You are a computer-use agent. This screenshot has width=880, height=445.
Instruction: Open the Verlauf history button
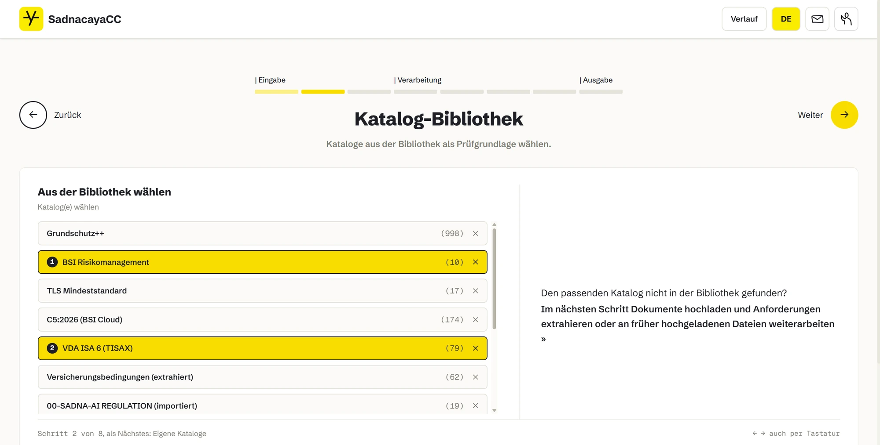coord(744,19)
